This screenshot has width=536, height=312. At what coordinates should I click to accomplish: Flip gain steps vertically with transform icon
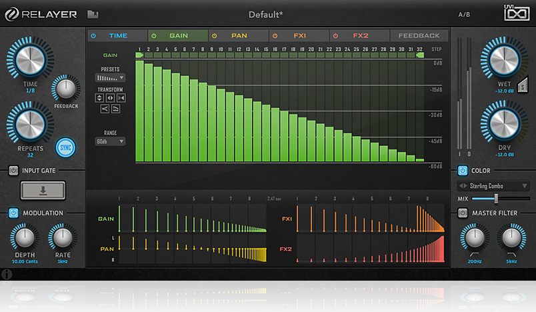[99, 98]
